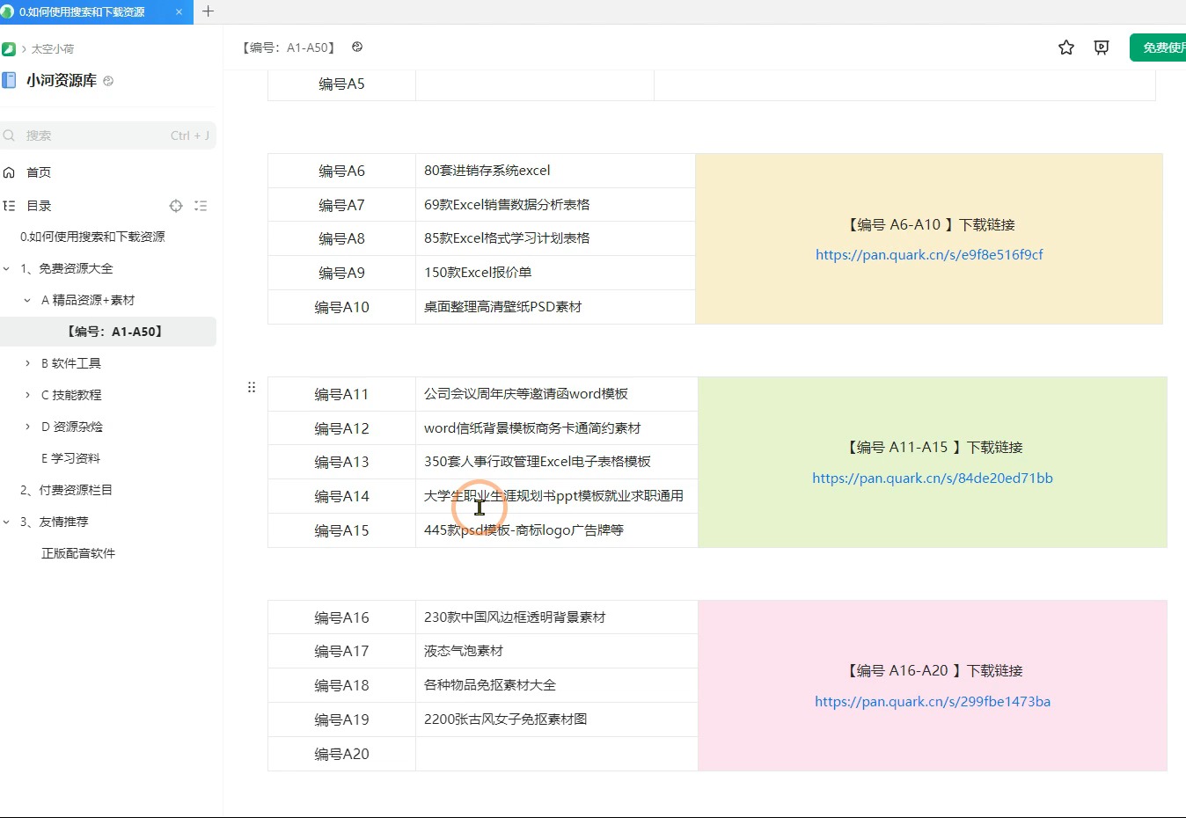Open presentation mode icon in header
This screenshot has width=1186, height=818.
[x=1102, y=47]
